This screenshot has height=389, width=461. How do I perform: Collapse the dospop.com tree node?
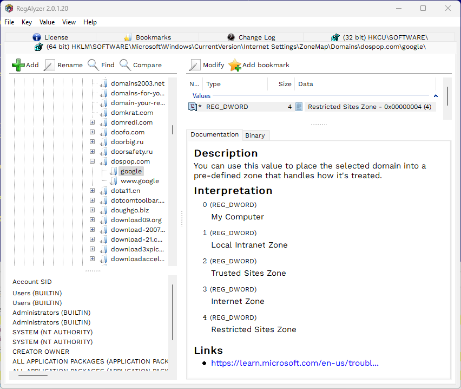click(93, 161)
